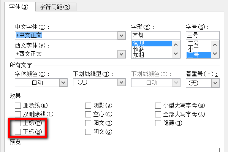
Task: Expand the 西文字体 dropdown list
Action: (122, 54)
